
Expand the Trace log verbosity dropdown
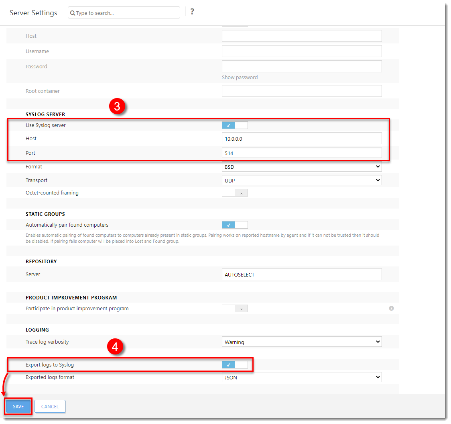pyautogui.click(x=302, y=341)
